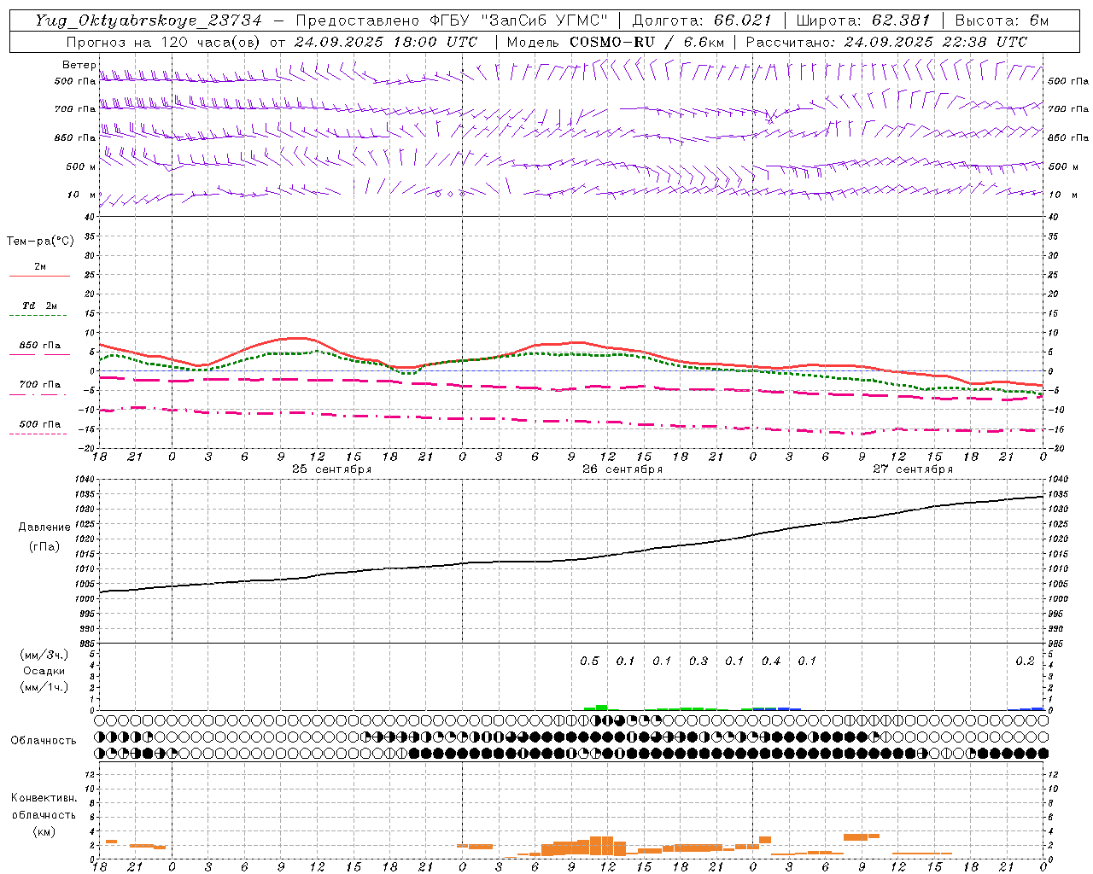
Task: Click the latitude value 62.381
Action: pos(901,20)
